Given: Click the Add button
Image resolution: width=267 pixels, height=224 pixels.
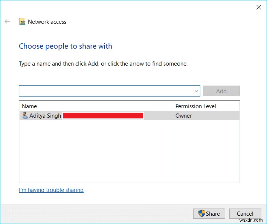Looking at the screenshot, I should [x=221, y=91].
